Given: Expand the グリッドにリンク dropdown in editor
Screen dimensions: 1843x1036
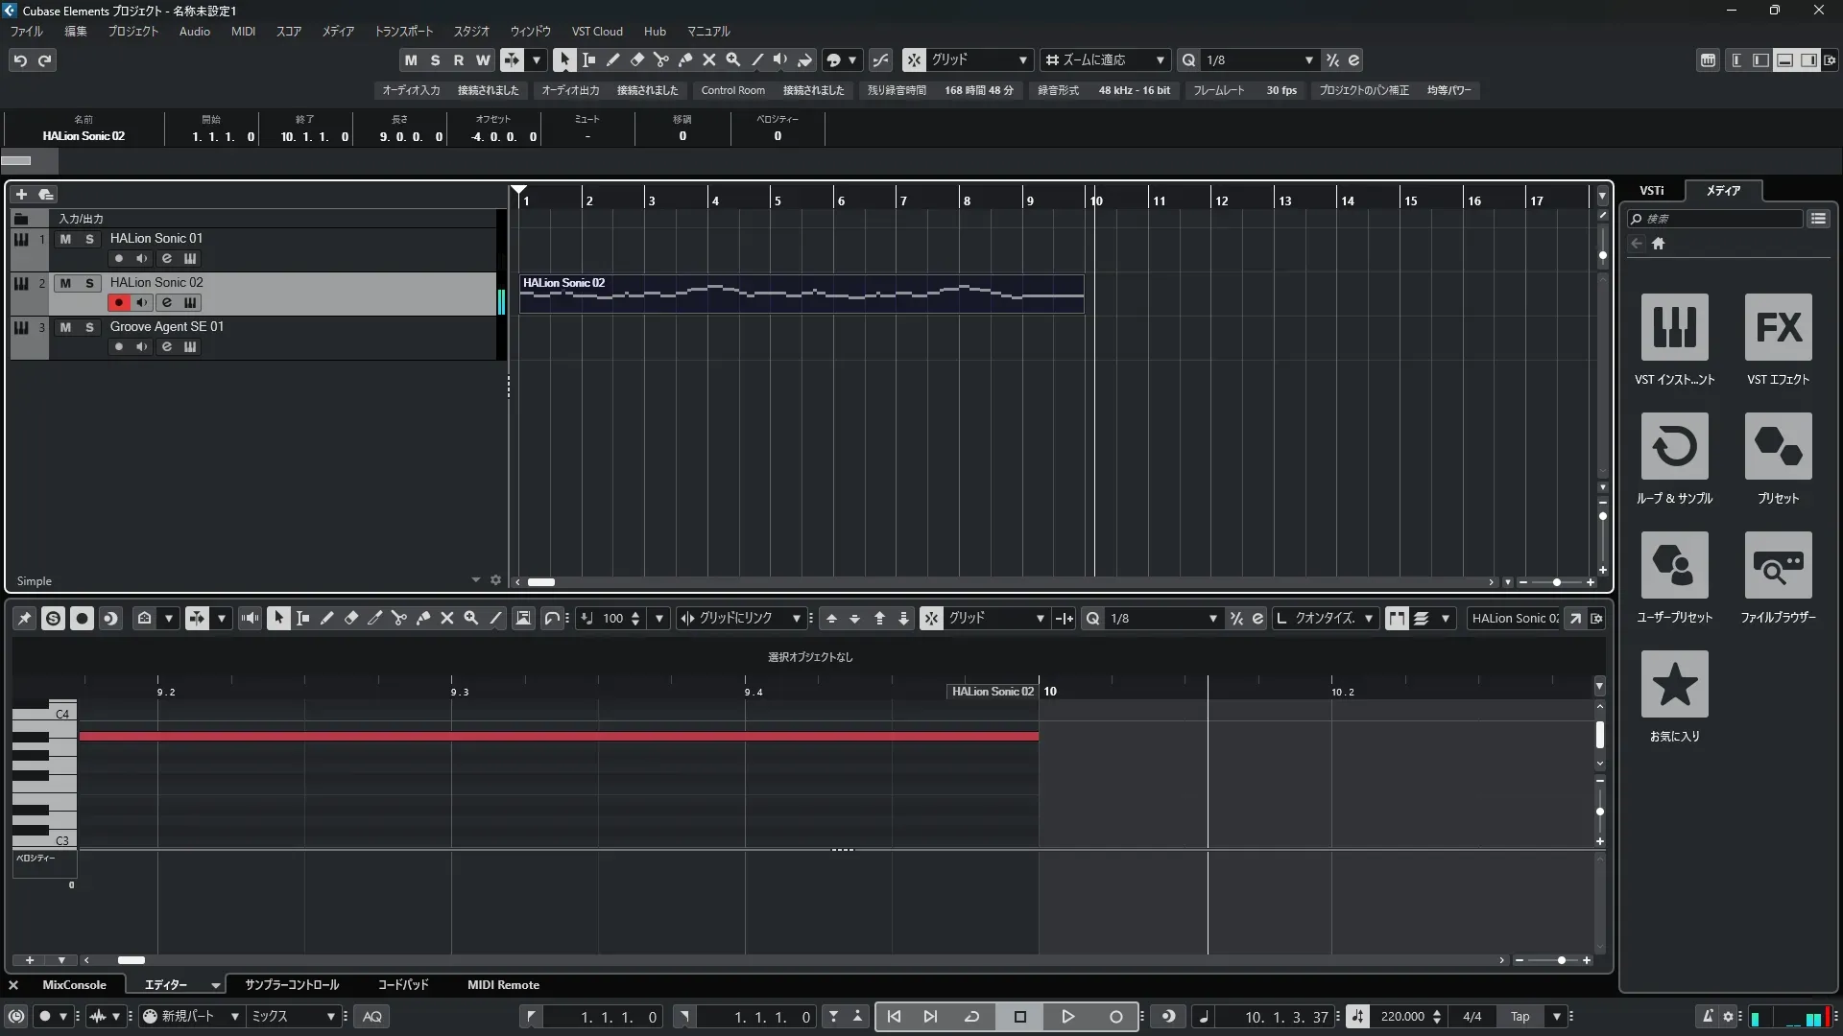Looking at the screenshot, I should 796,619.
